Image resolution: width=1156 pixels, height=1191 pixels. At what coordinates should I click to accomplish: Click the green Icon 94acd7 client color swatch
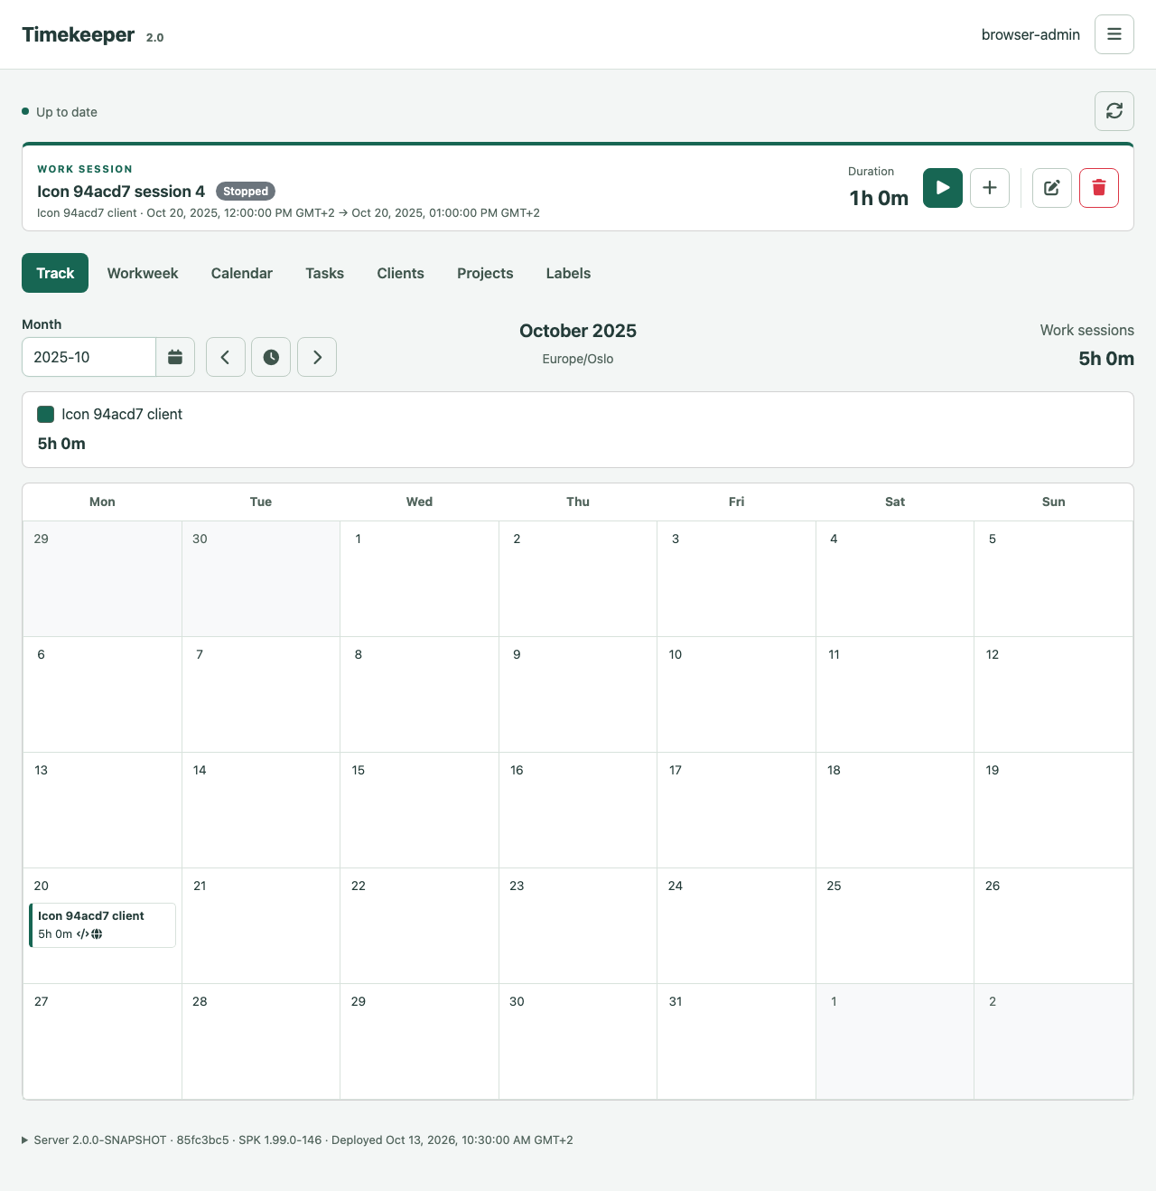pyautogui.click(x=46, y=414)
